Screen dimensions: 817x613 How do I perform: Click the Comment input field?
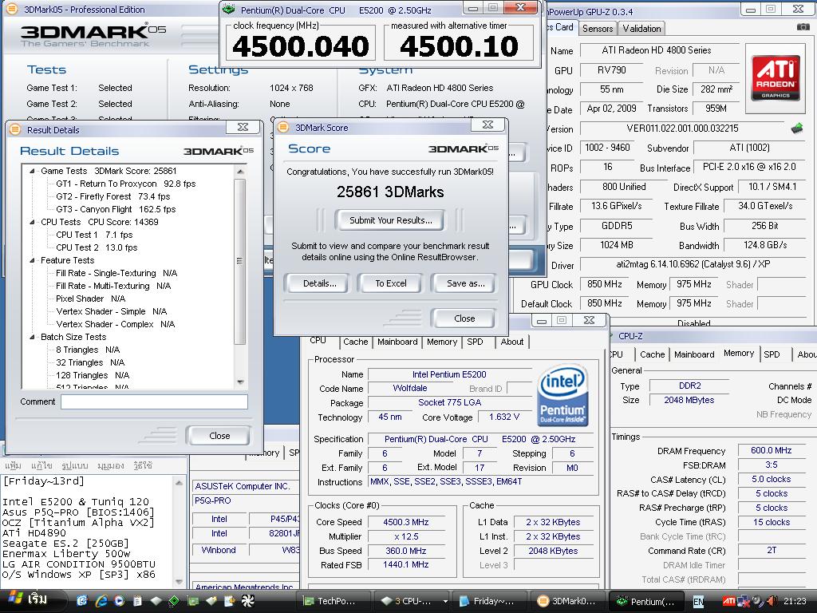click(x=154, y=402)
